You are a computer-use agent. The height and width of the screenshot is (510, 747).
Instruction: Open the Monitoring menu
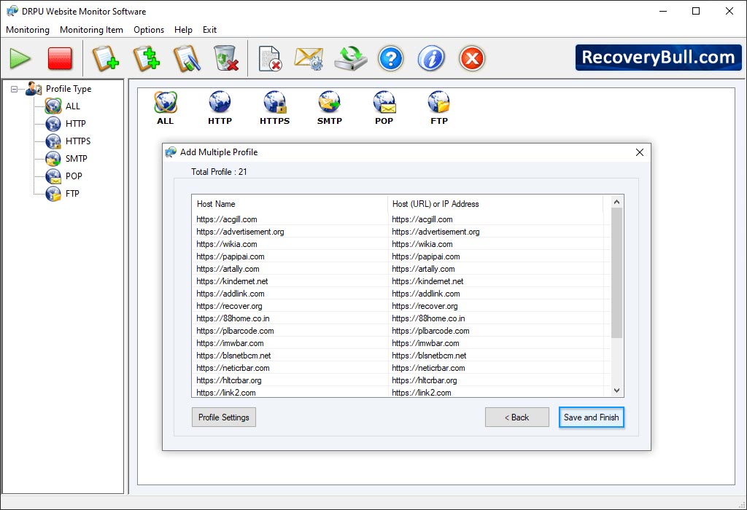[28, 29]
